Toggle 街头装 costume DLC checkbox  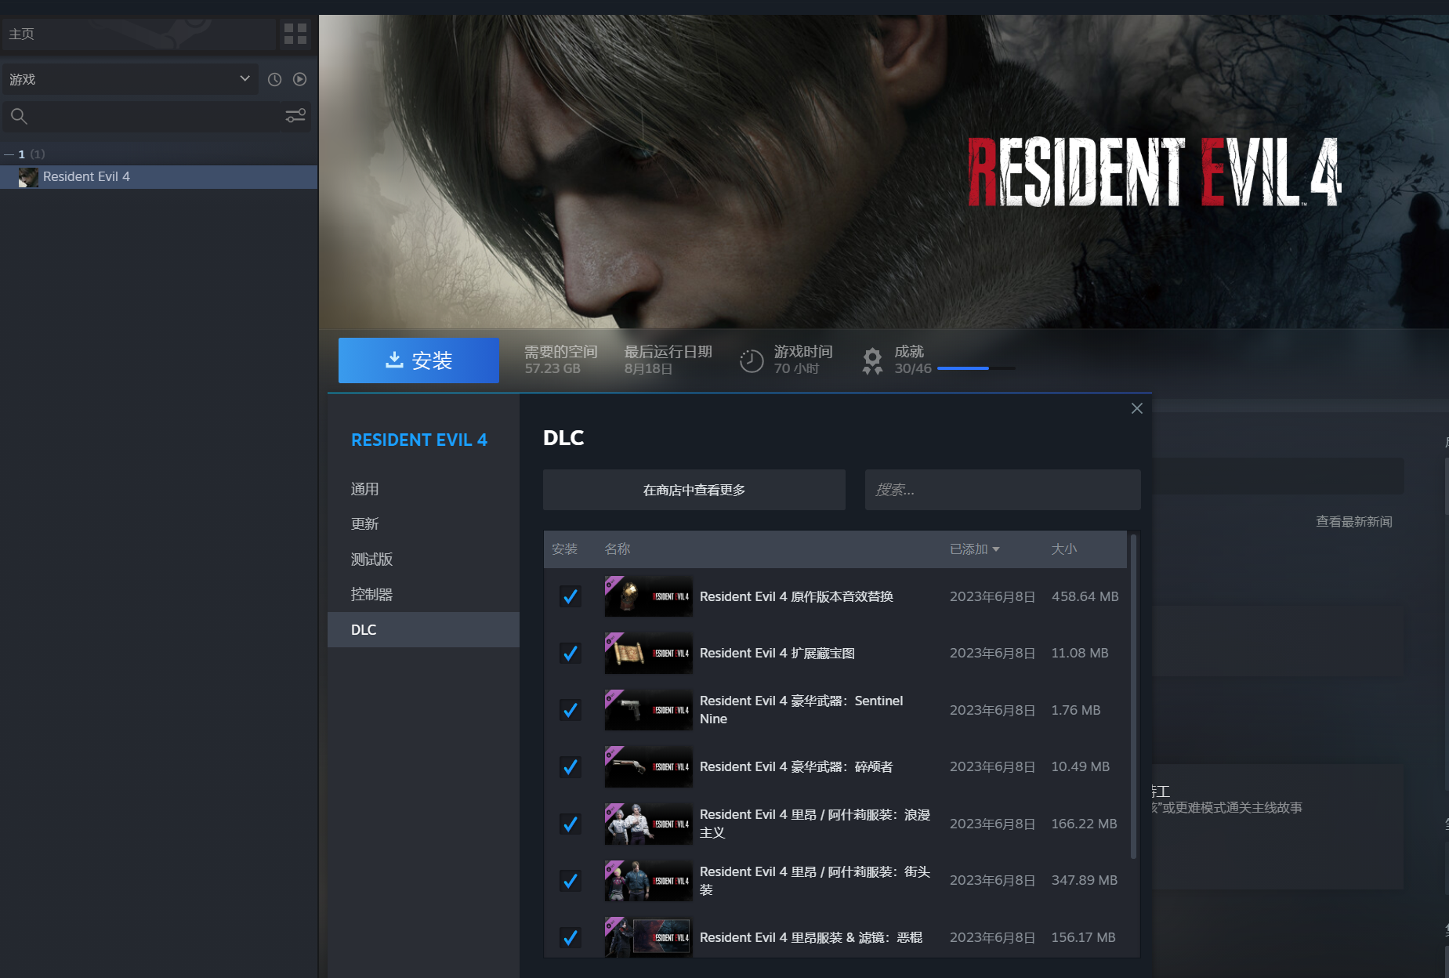571,881
